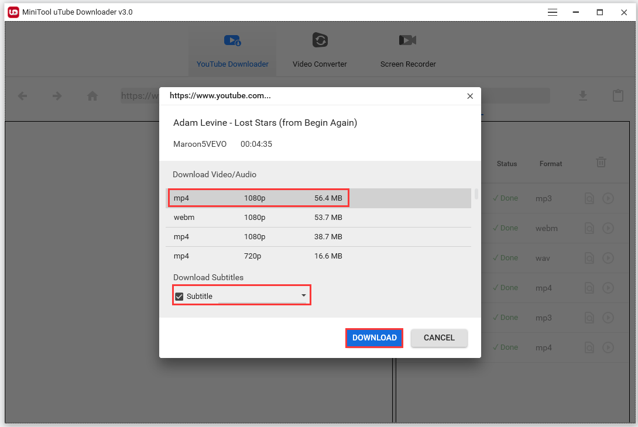
Task: Click the clipboard paste icon
Action: point(618,96)
